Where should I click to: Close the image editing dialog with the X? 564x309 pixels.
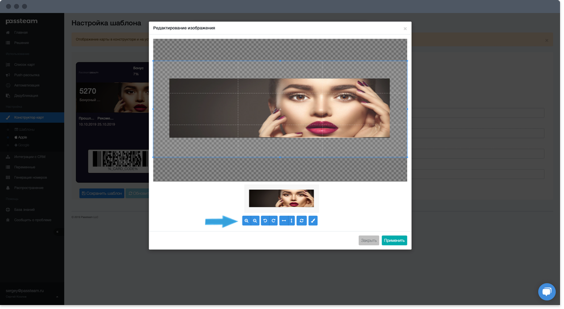(405, 28)
